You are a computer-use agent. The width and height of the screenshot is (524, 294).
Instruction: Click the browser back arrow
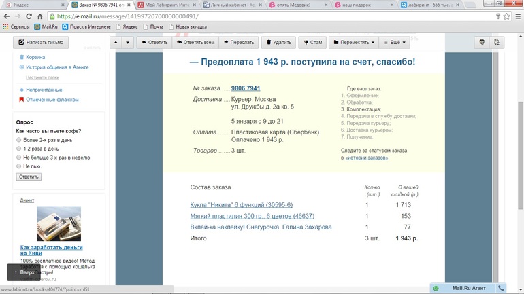[x=7, y=16]
